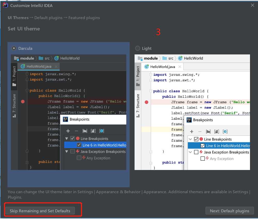Select the Darcula theme radio button
This screenshot has width=258, height=219.
pyautogui.click(x=14, y=48)
